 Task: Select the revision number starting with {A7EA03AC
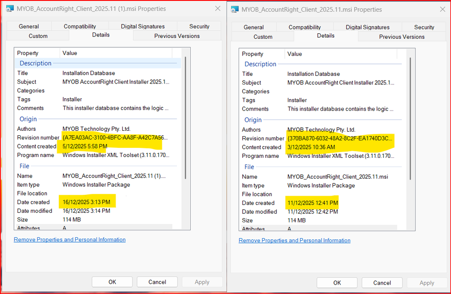tap(115, 138)
